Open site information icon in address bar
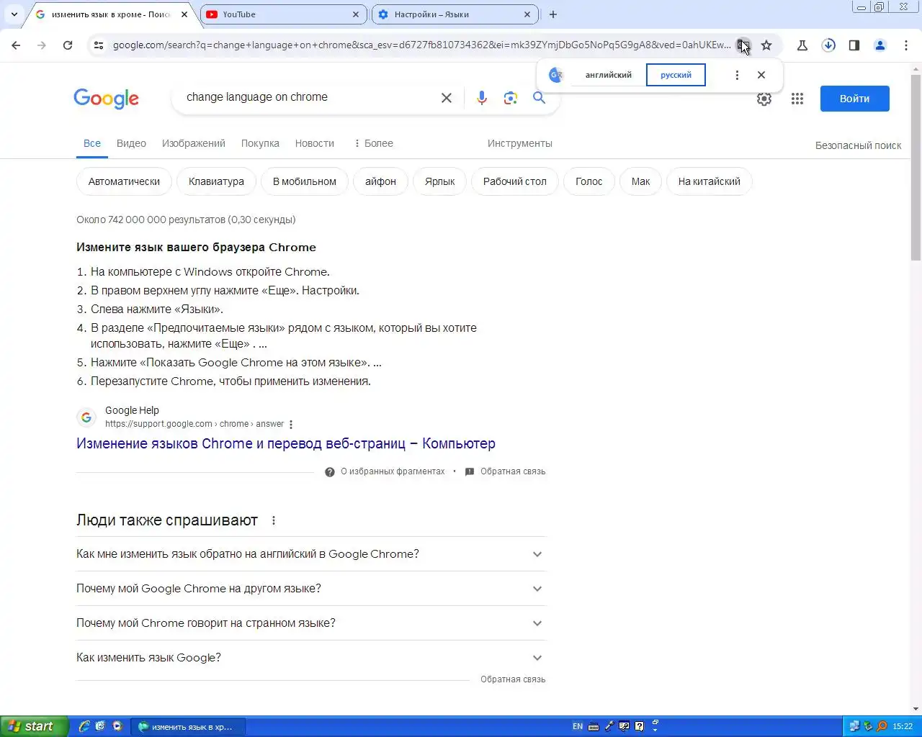 [99, 45]
